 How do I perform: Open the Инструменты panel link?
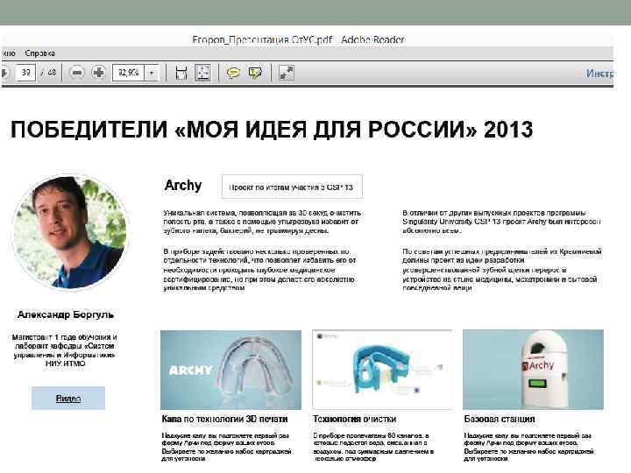[x=600, y=74]
